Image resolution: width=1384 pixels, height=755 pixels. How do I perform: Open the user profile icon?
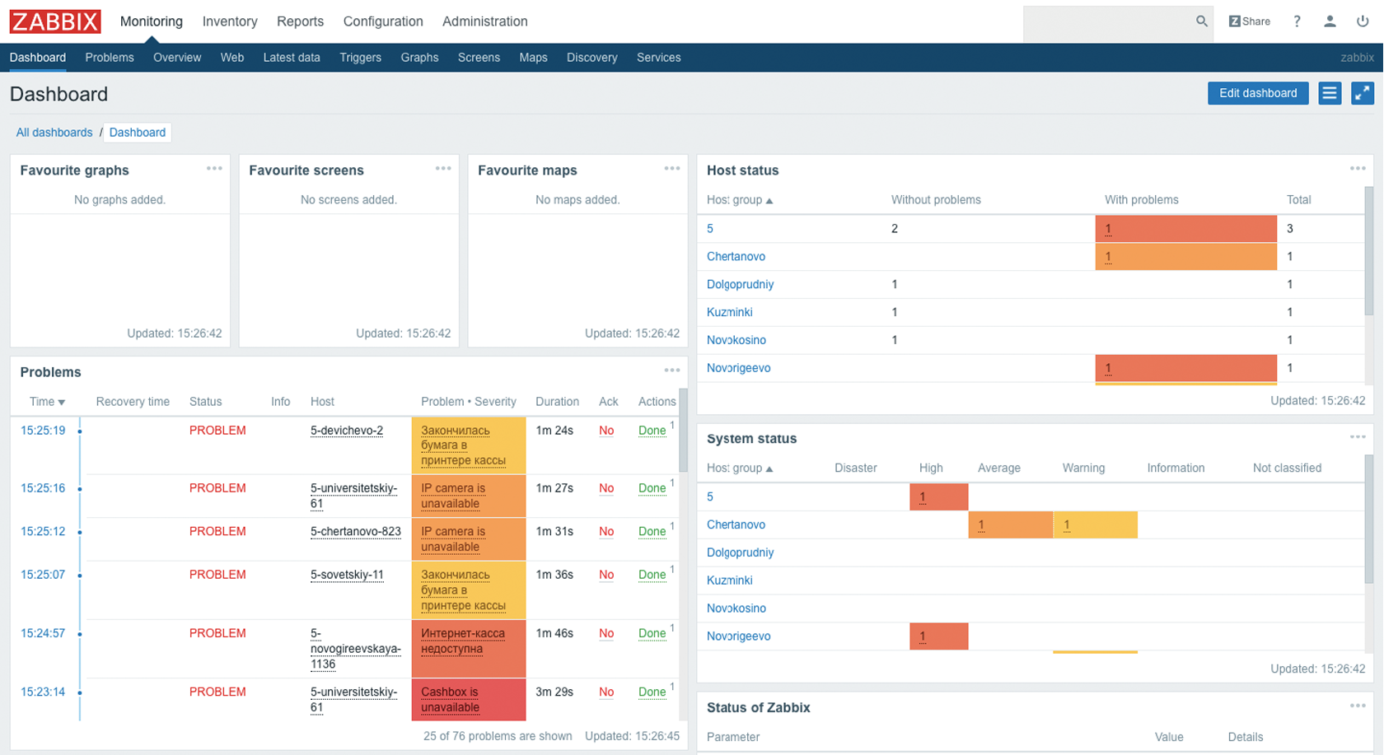click(1330, 21)
